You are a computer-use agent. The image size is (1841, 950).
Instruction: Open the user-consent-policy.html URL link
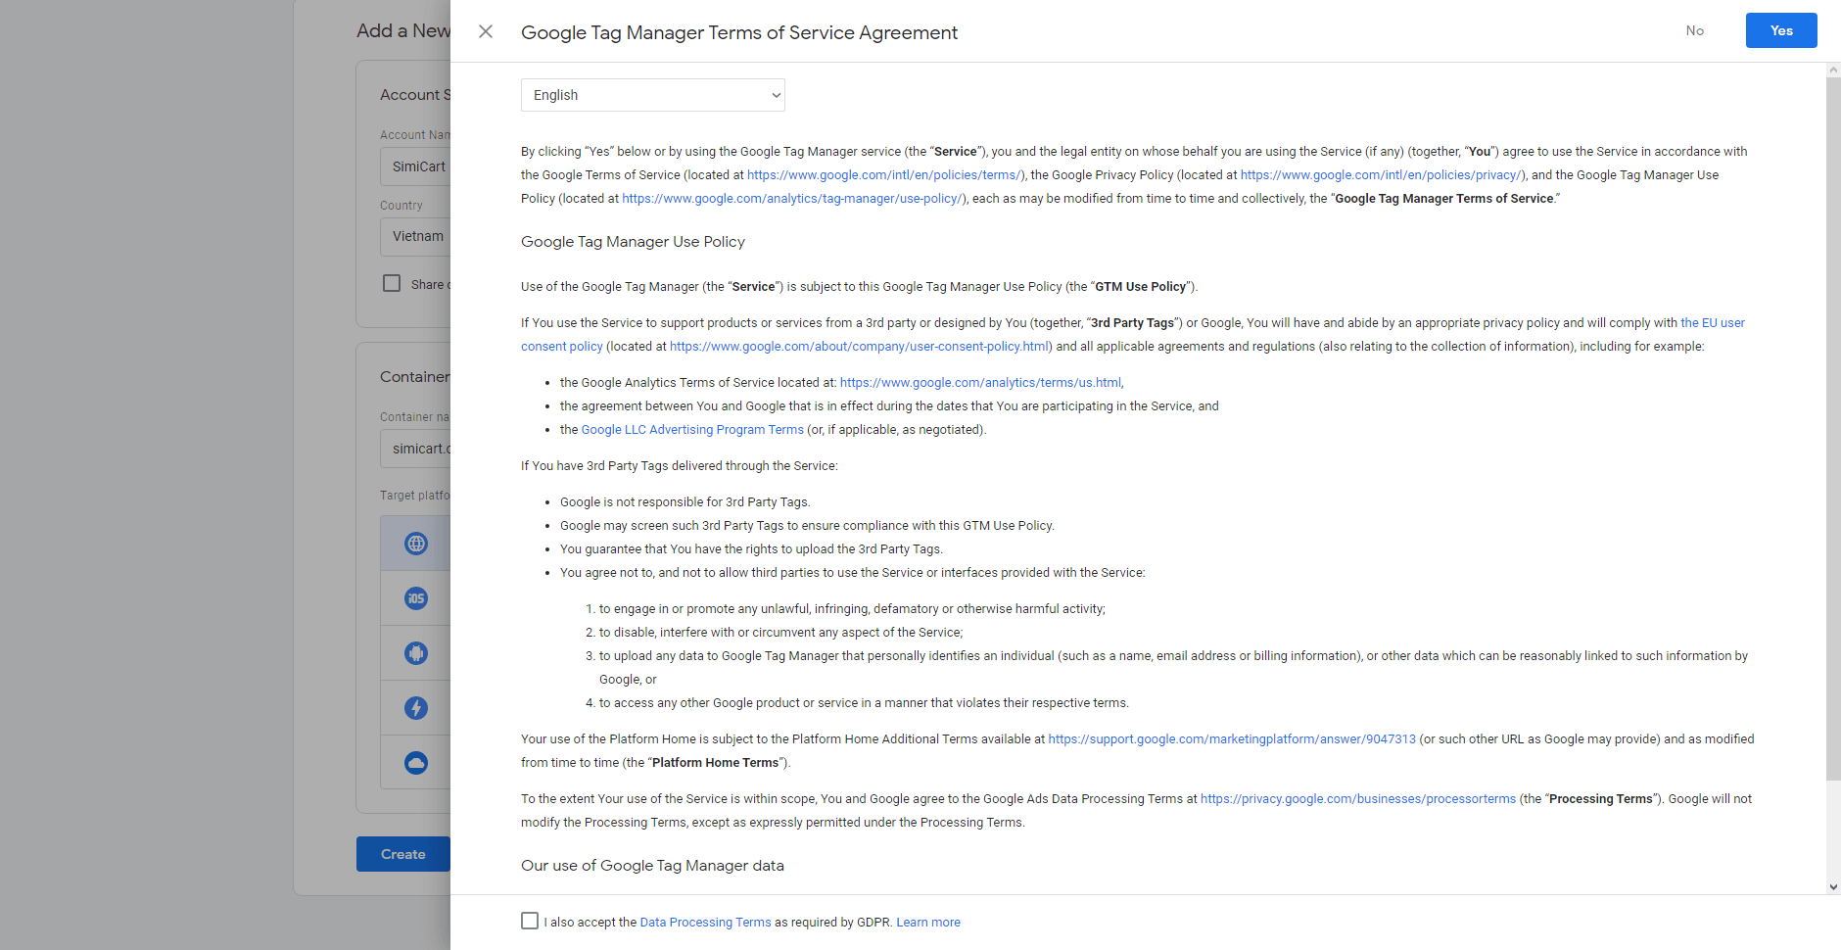tap(859, 347)
